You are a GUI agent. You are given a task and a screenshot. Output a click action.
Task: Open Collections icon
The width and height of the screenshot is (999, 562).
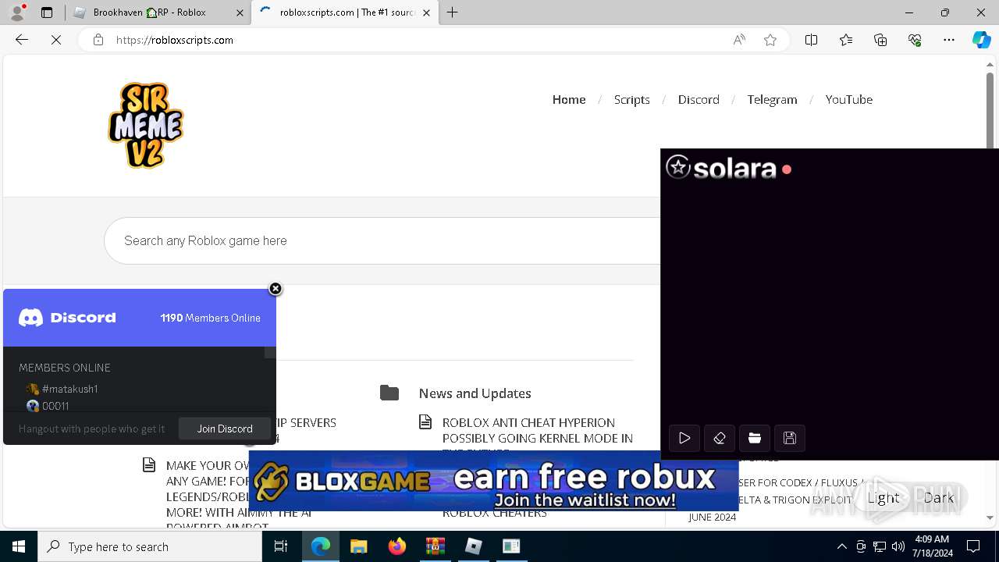click(880, 40)
